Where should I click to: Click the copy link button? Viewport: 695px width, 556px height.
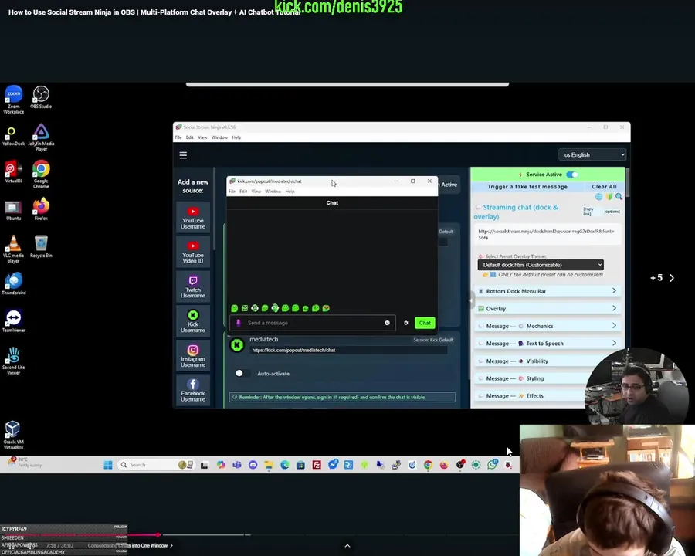coord(588,211)
